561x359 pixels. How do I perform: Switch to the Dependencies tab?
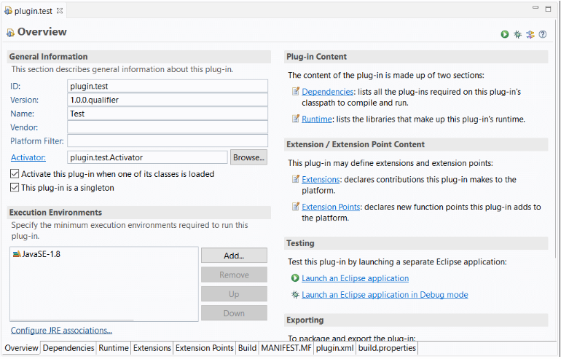68,348
